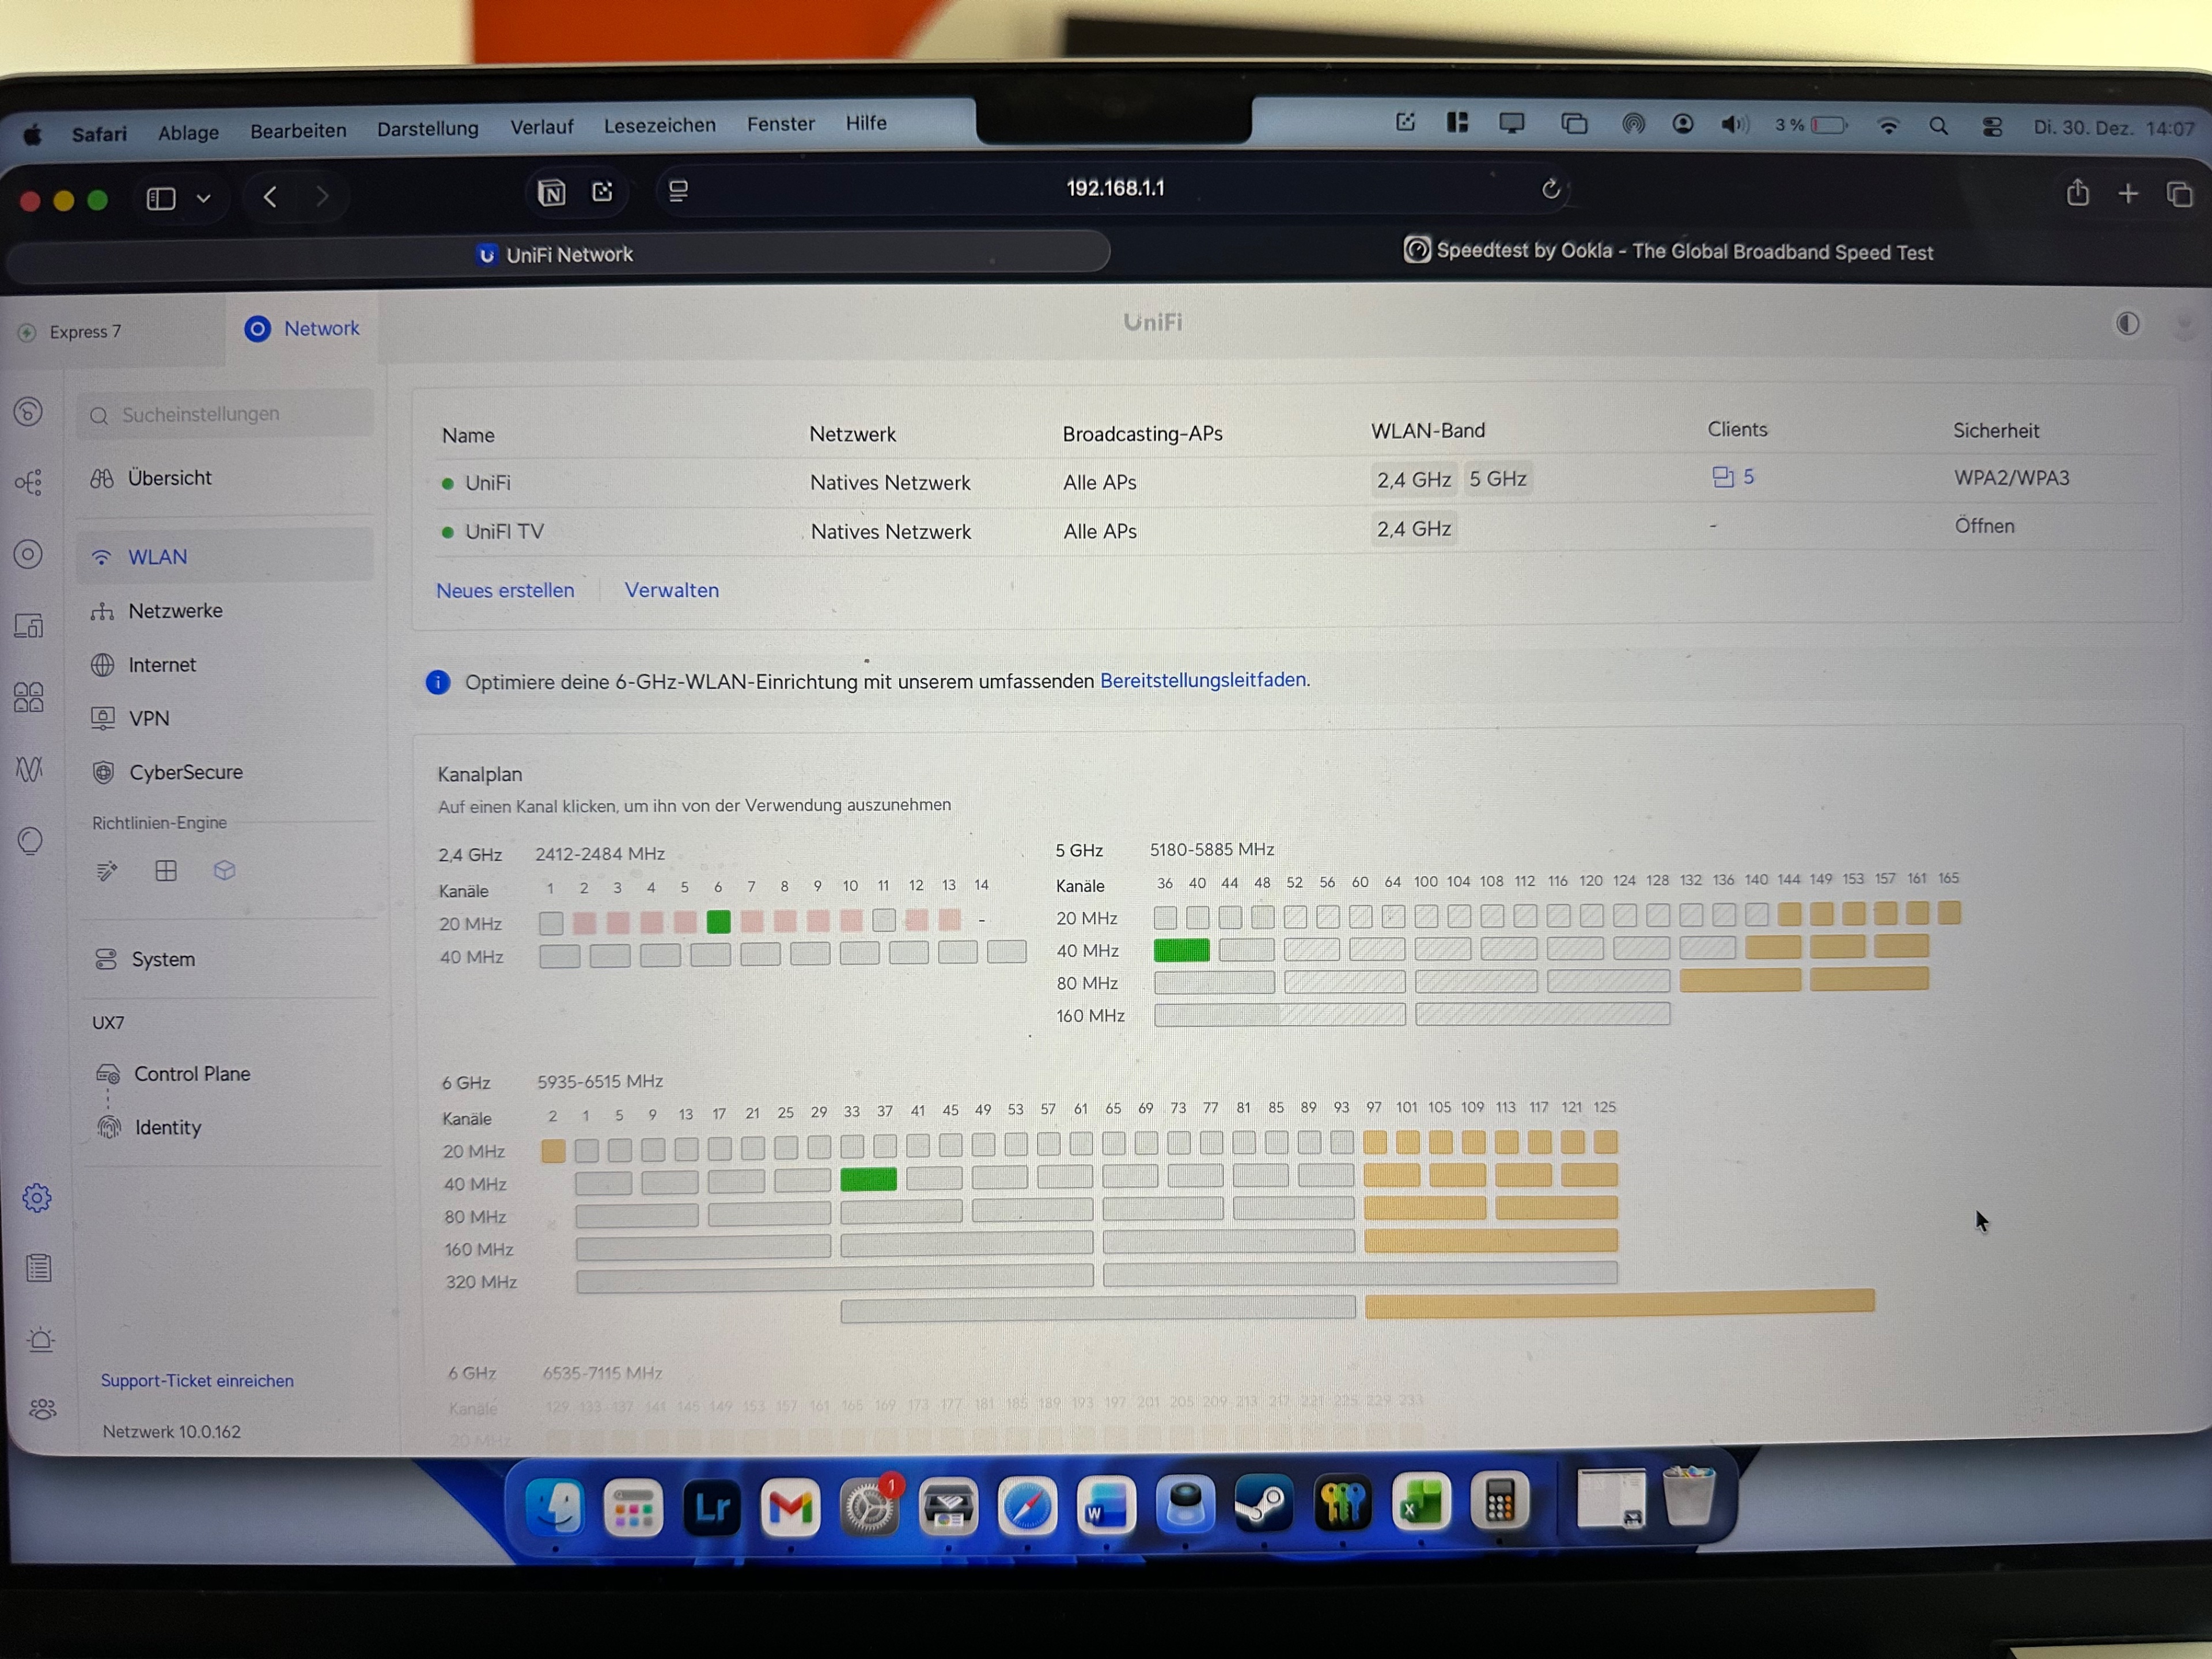This screenshot has height=1659, width=2212.
Task: Toggle the dark mode icon at top right
Action: click(2127, 323)
